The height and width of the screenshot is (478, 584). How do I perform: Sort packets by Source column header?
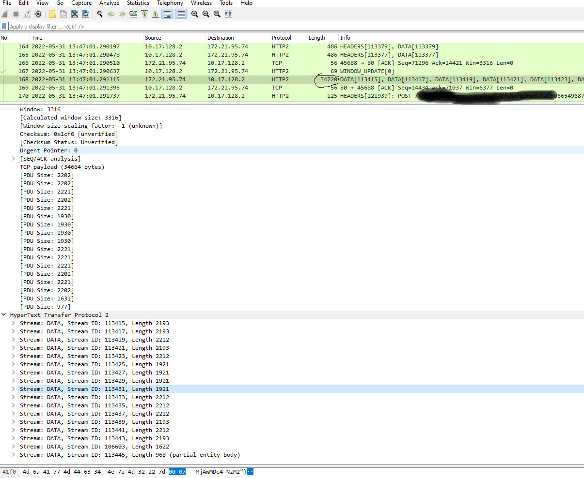(174, 38)
